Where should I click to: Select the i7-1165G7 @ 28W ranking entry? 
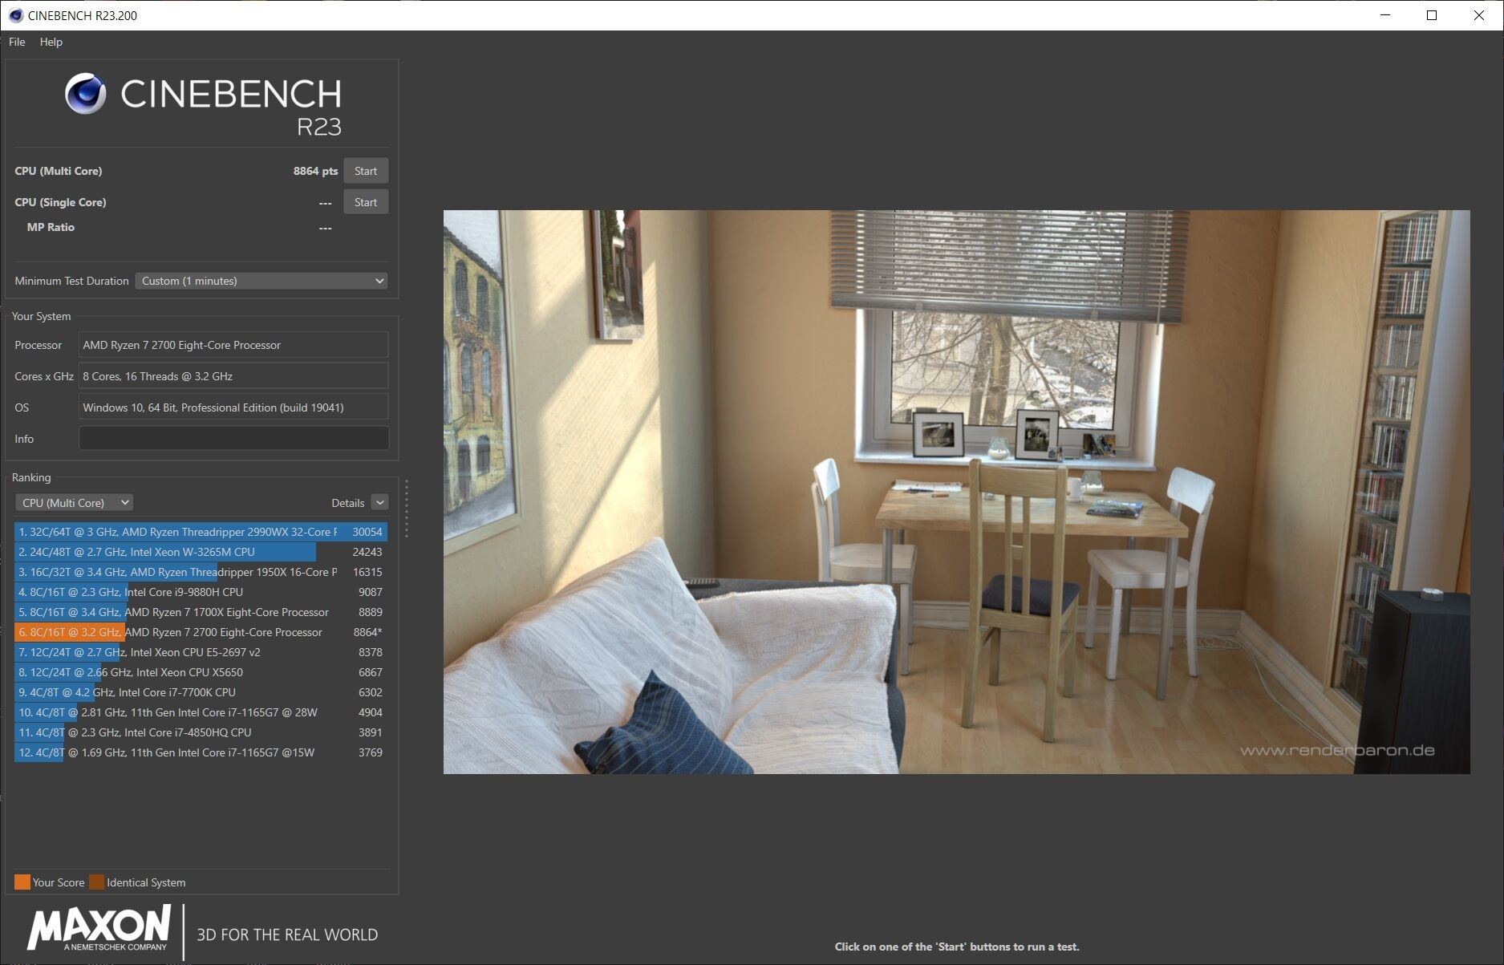pos(201,712)
